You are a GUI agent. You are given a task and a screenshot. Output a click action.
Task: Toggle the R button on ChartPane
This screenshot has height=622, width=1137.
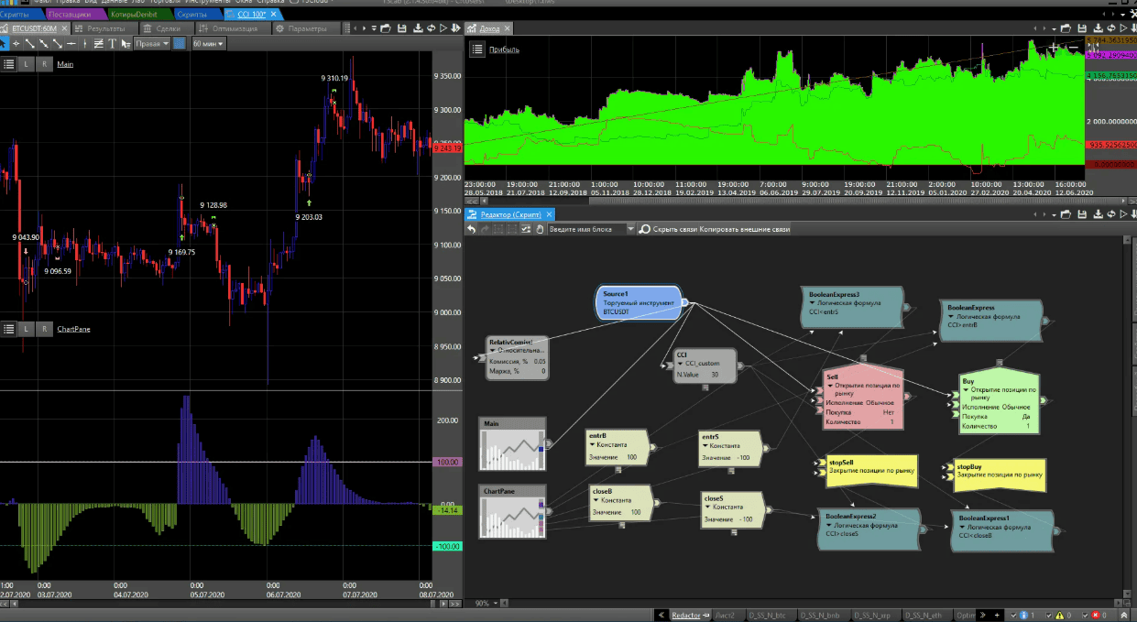coord(44,328)
